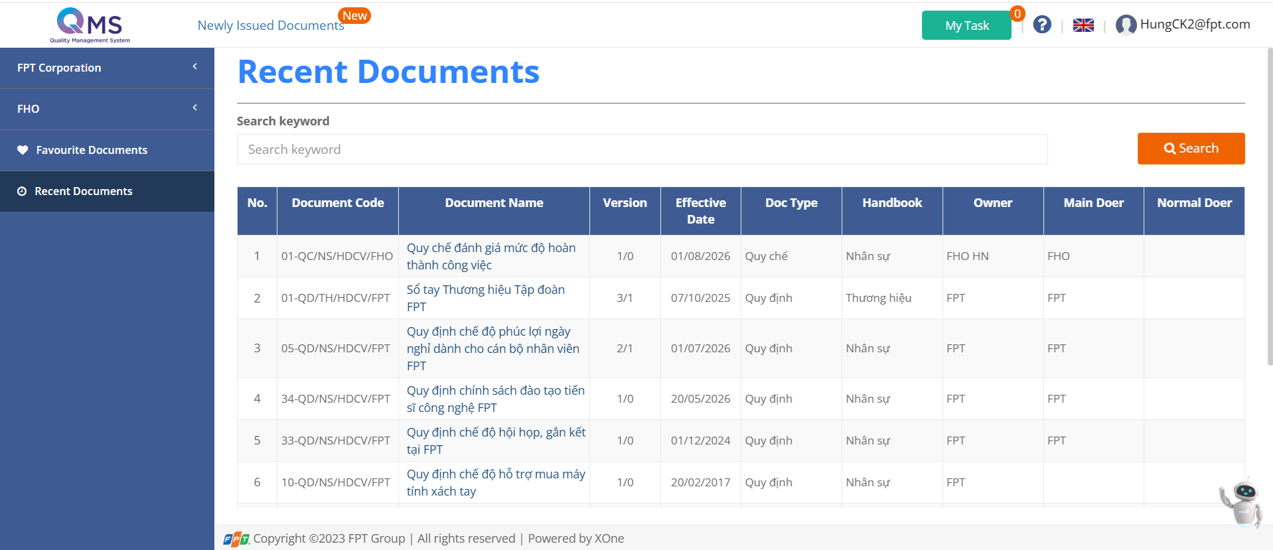Image resolution: width=1273 pixels, height=550 pixels.
Task: Open document Quy chế đánh giá mức độ hoàn thành công việc
Action: pos(491,256)
